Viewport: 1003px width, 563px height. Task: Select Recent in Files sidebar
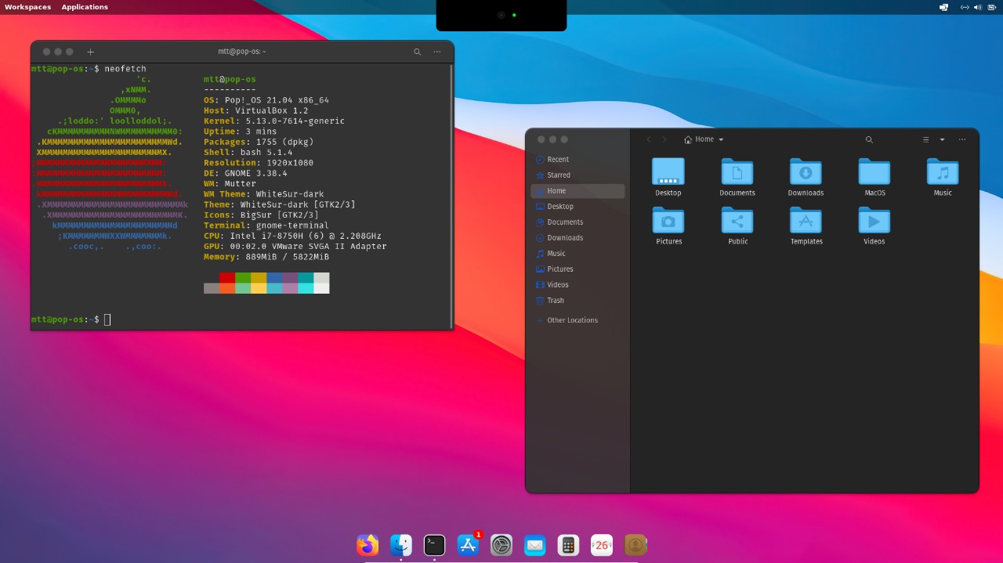point(578,160)
